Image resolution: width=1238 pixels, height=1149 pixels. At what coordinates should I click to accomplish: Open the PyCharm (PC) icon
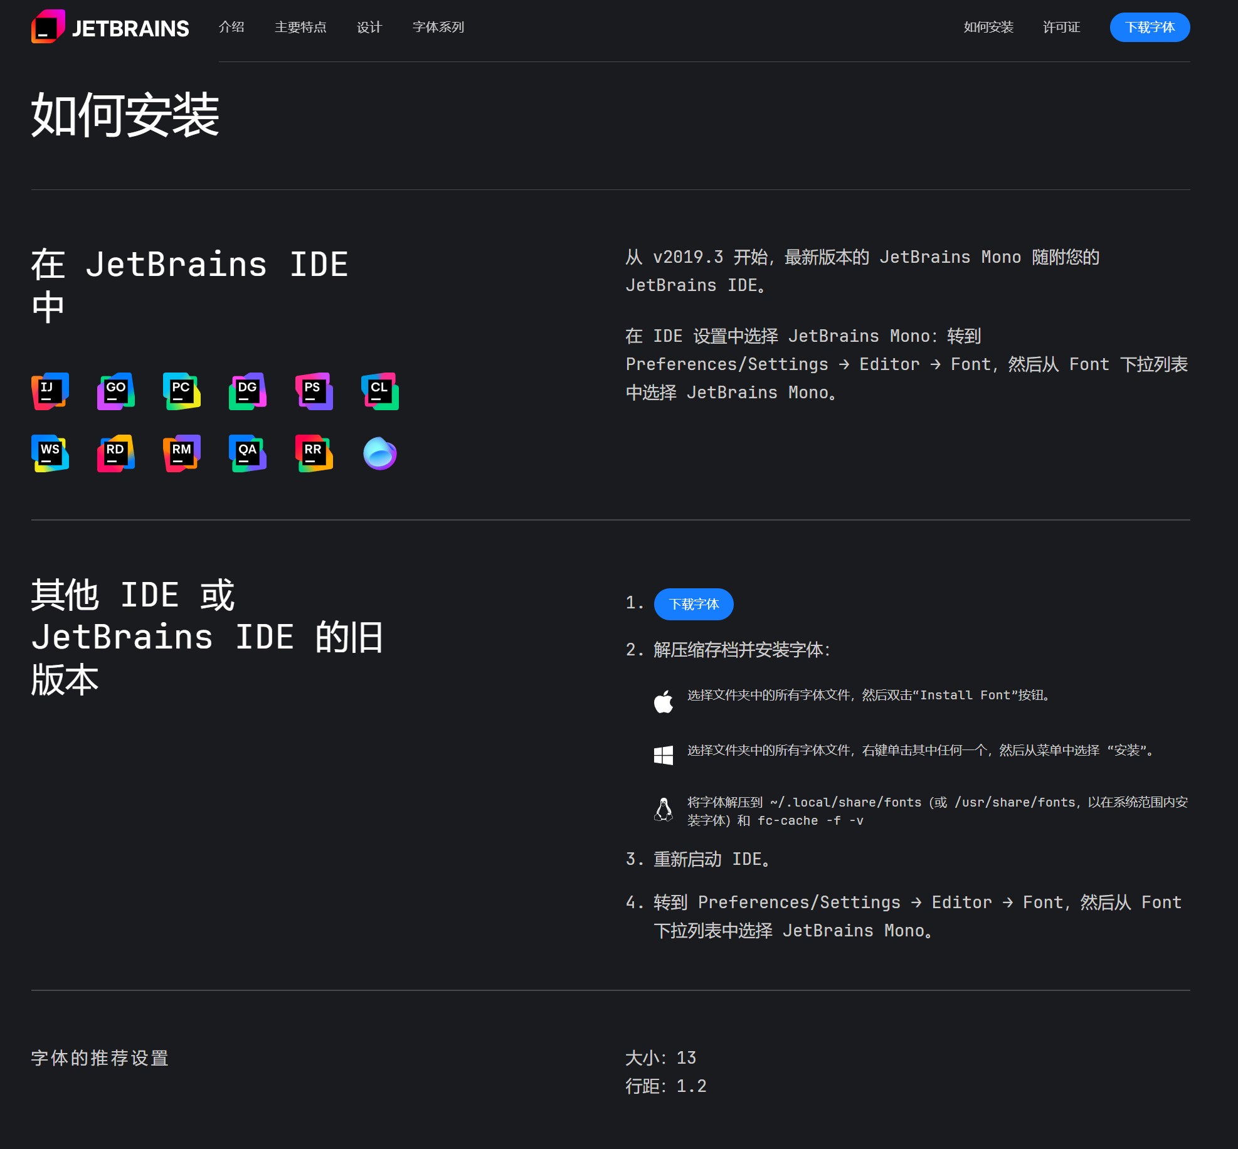point(182,391)
